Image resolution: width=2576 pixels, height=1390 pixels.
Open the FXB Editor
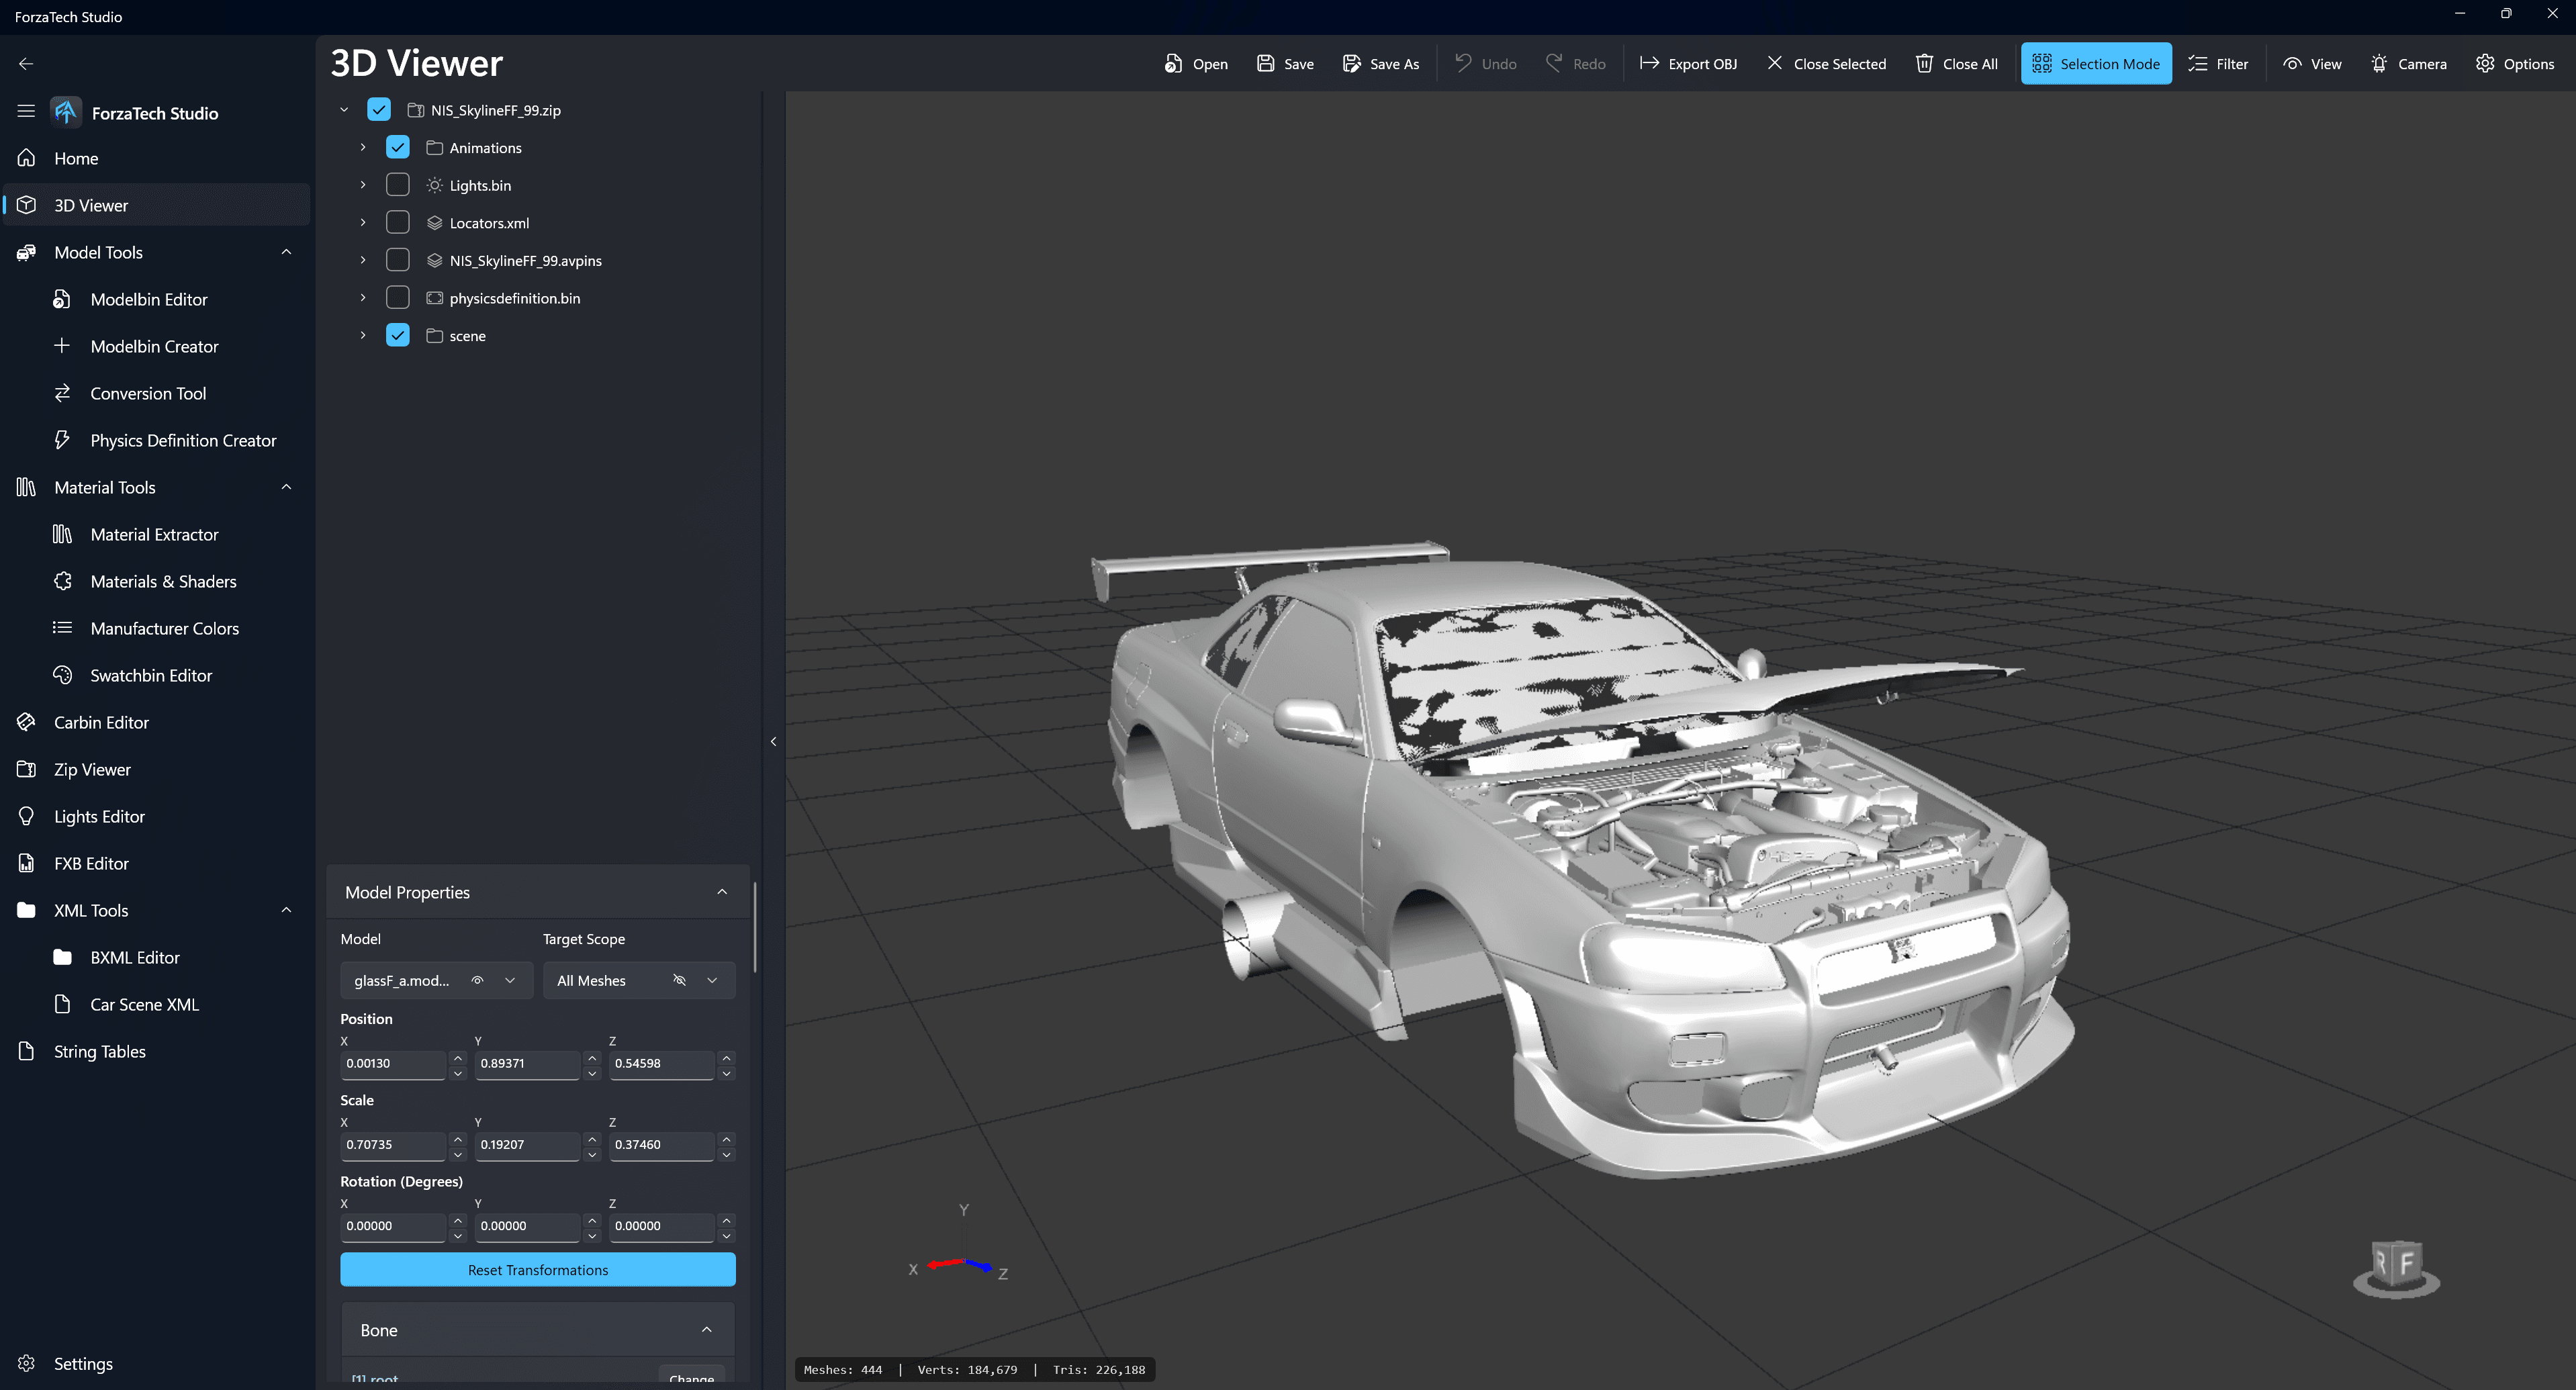pos(156,863)
